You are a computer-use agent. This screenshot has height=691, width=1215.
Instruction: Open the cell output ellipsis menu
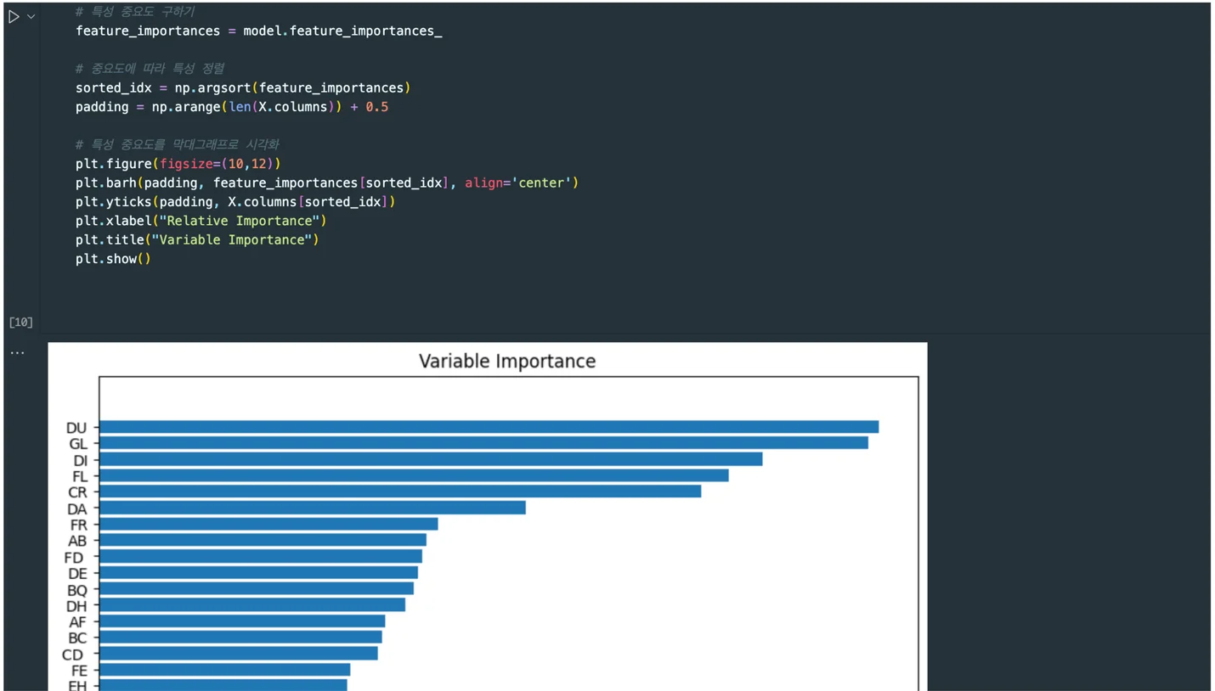pyautogui.click(x=17, y=352)
